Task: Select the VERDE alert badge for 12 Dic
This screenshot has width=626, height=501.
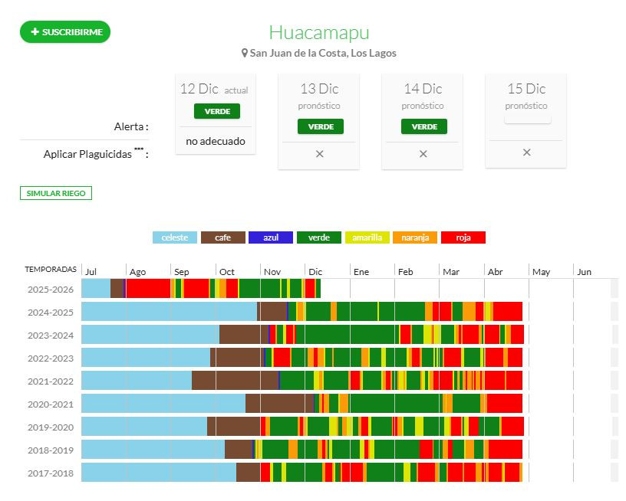Action: pos(216,111)
